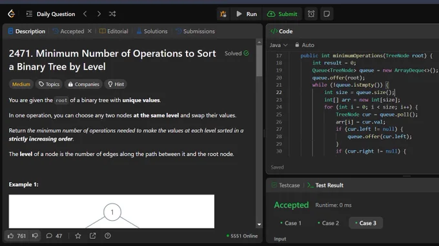Click the Code panel header

(281, 32)
